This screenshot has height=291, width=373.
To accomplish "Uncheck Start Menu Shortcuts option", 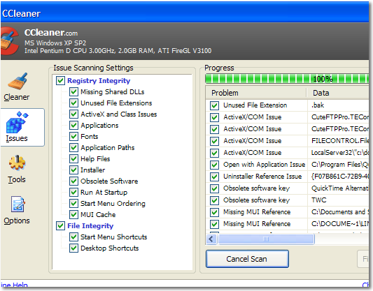I will 73,237.
